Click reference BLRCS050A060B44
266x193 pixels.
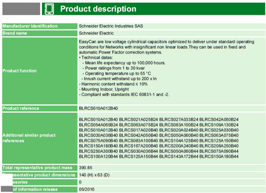(179, 151)
